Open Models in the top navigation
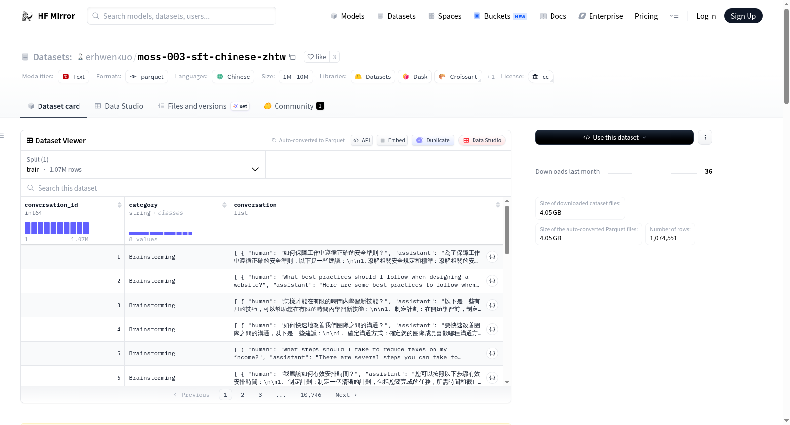The height and width of the screenshot is (425, 790). coord(348,16)
